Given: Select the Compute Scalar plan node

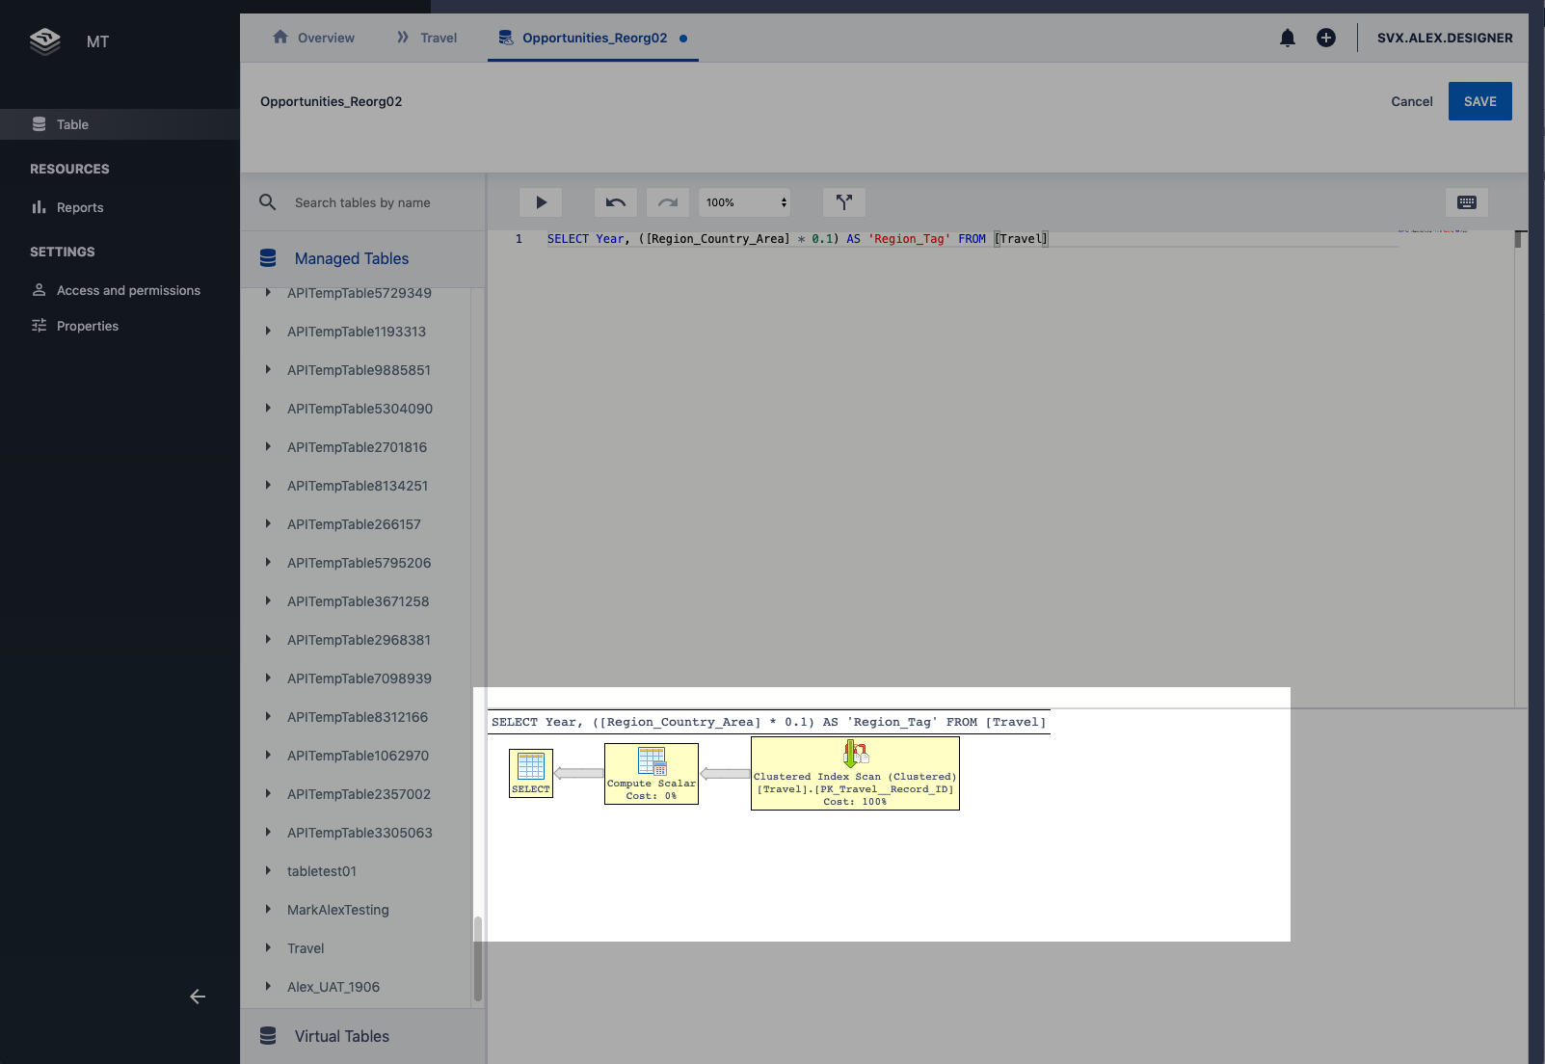Looking at the screenshot, I should coord(652,774).
